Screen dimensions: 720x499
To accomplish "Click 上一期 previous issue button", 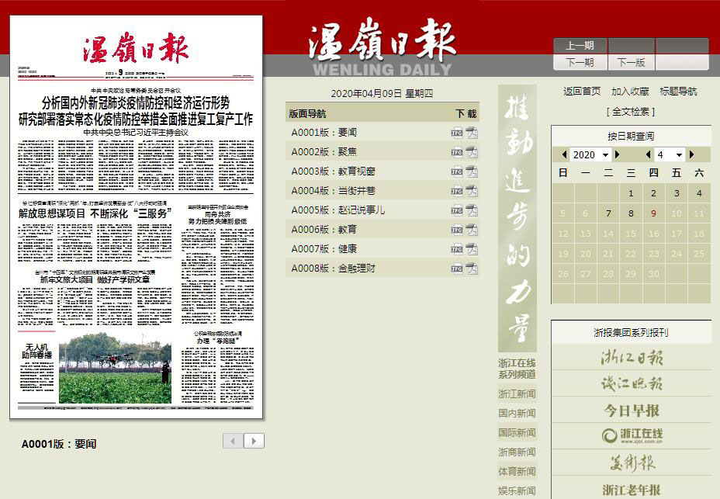I will pyautogui.click(x=580, y=46).
